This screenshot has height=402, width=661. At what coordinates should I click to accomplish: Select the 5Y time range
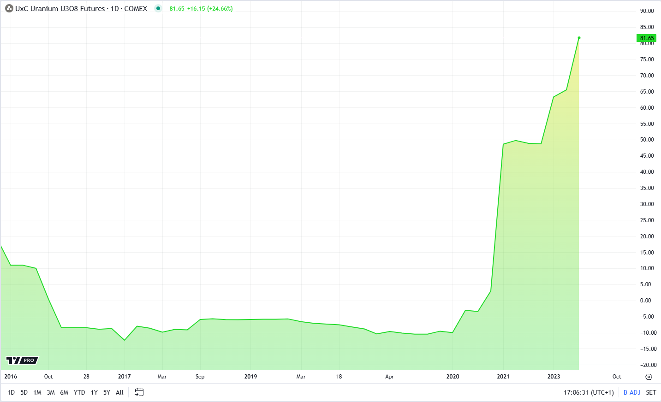107,392
